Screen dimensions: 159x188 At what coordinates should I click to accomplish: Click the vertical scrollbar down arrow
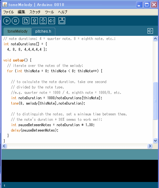click(155, 140)
